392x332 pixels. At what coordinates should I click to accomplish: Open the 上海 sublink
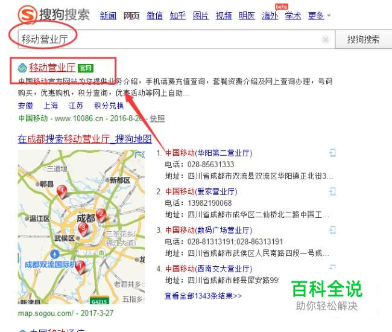51,106
